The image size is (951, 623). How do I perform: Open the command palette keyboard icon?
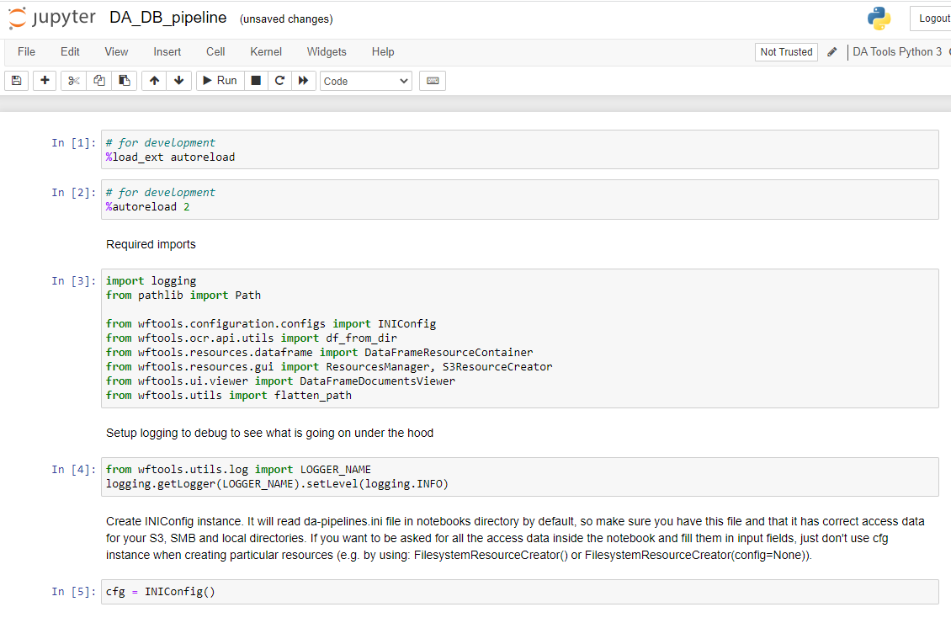433,81
